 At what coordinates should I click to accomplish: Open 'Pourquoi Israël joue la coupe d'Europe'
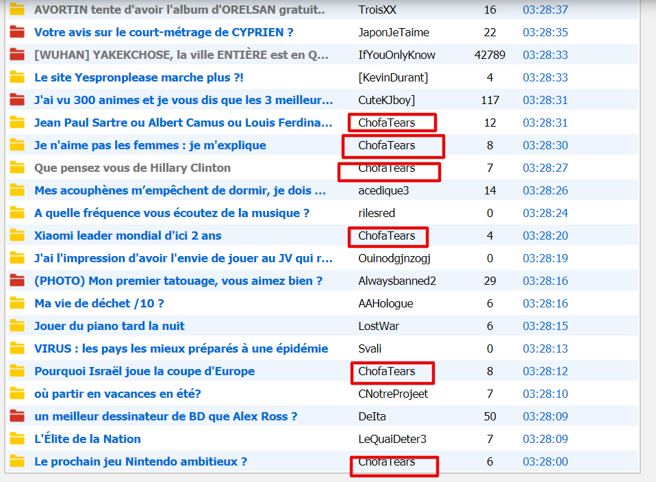click(144, 371)
